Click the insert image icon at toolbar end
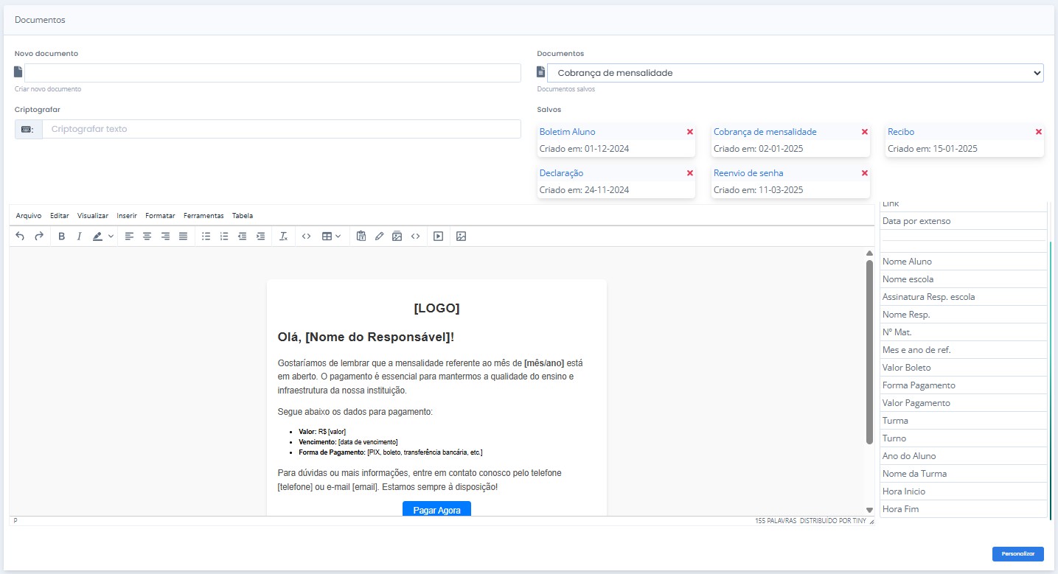The width and height of the screenshot is (1058, 574). tap(462, 237)
